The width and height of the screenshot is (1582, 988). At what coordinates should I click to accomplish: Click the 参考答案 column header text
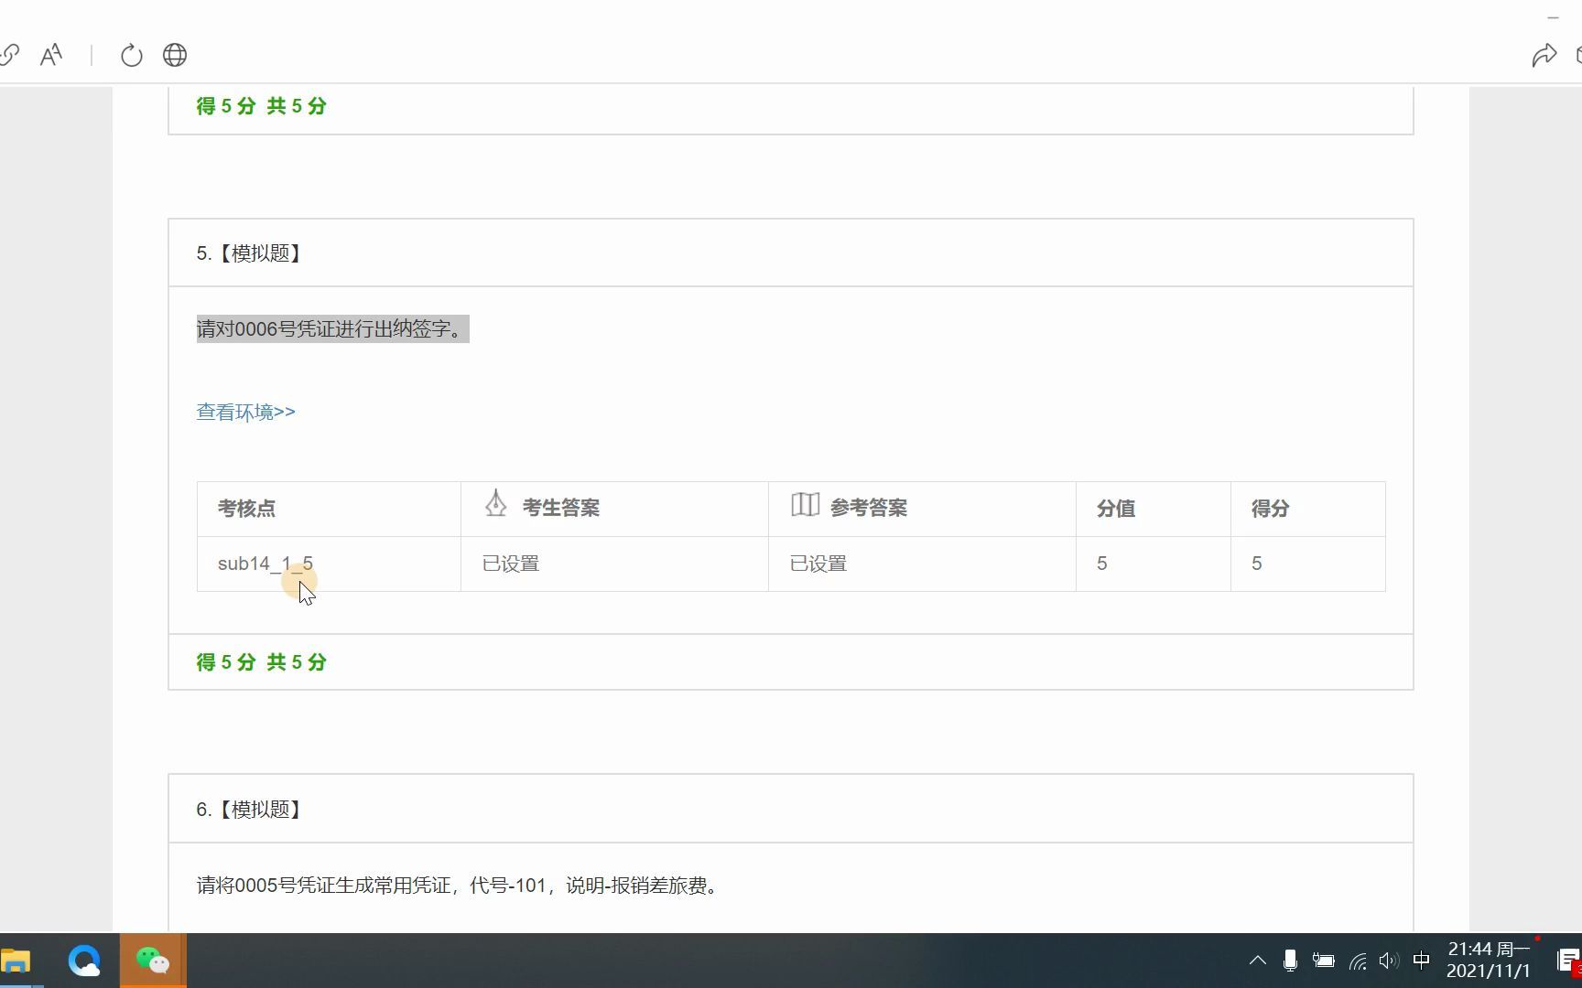coord(869,508)
